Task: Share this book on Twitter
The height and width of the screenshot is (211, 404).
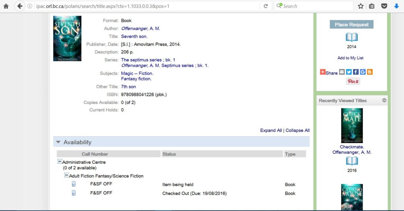Action: tap(349, 72)
